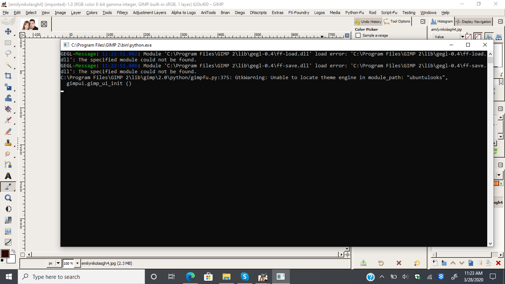Switch to the Tool Options tab

397,21
